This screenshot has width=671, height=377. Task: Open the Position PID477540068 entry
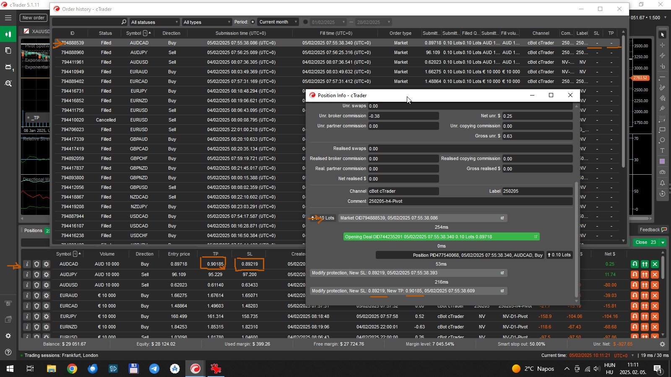coord(460,255)
